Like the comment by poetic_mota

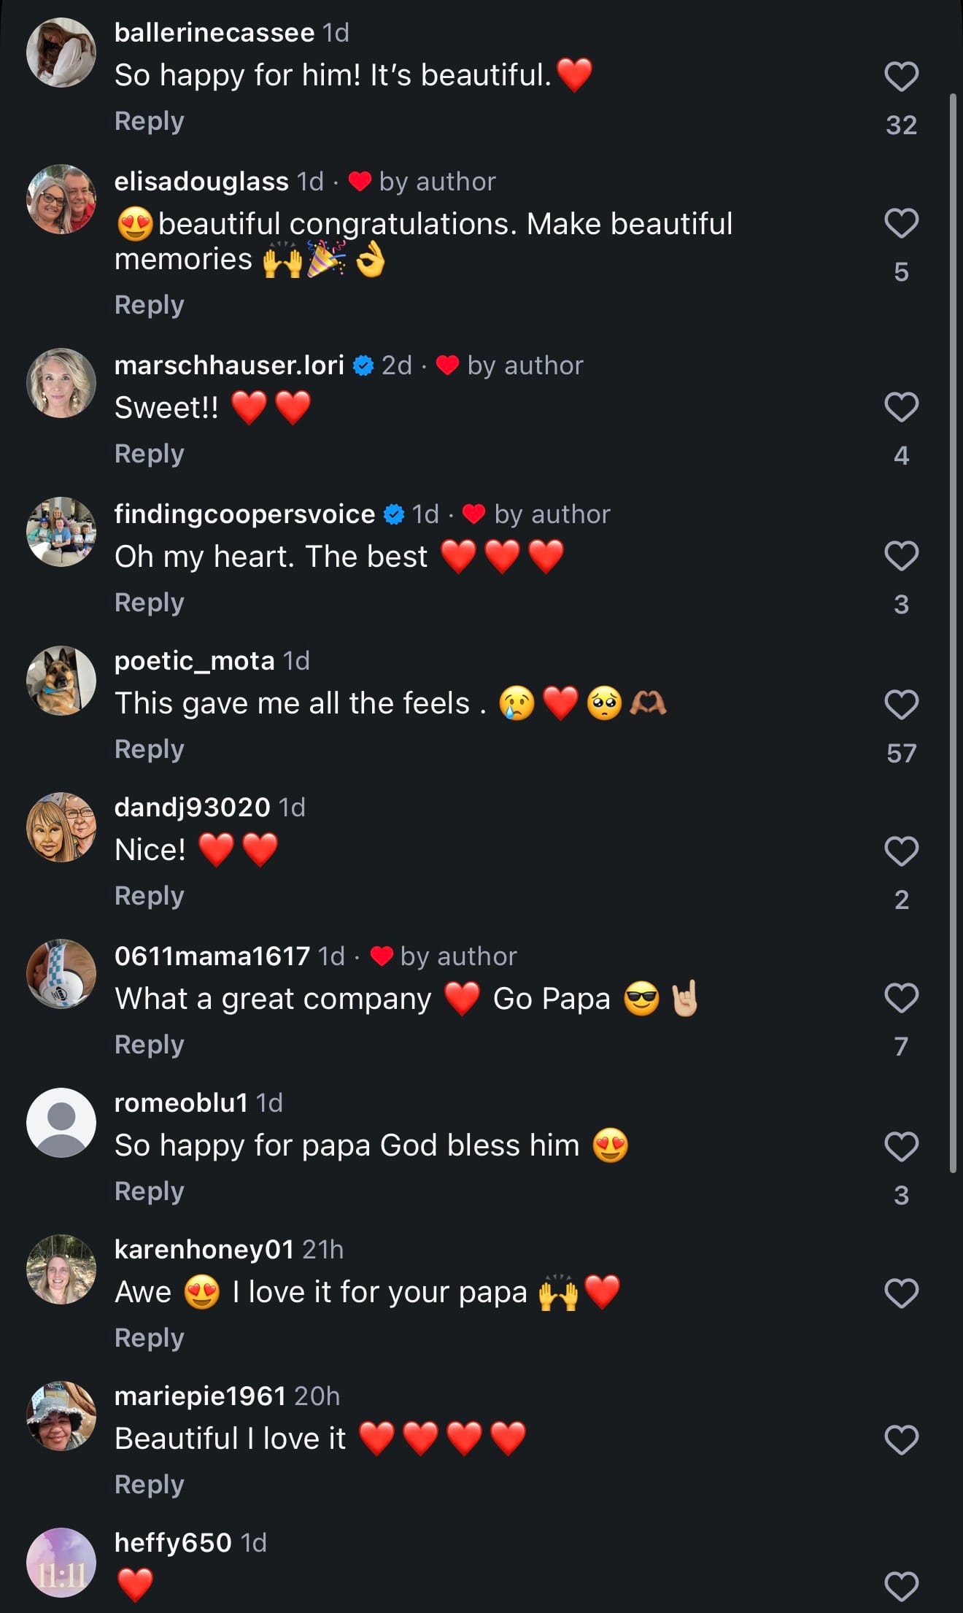point(901,705)
